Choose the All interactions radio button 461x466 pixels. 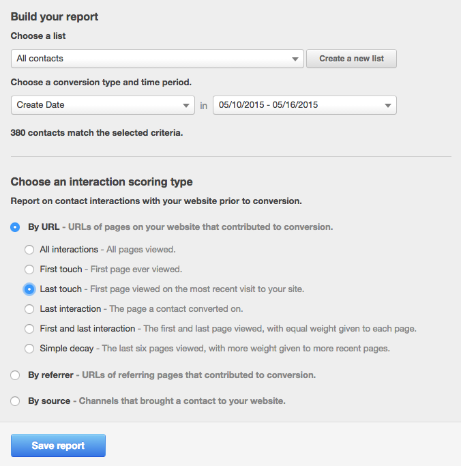pyautogui.click(x=29, y=249)
